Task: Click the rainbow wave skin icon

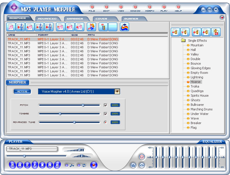Action: click(124, 27)
